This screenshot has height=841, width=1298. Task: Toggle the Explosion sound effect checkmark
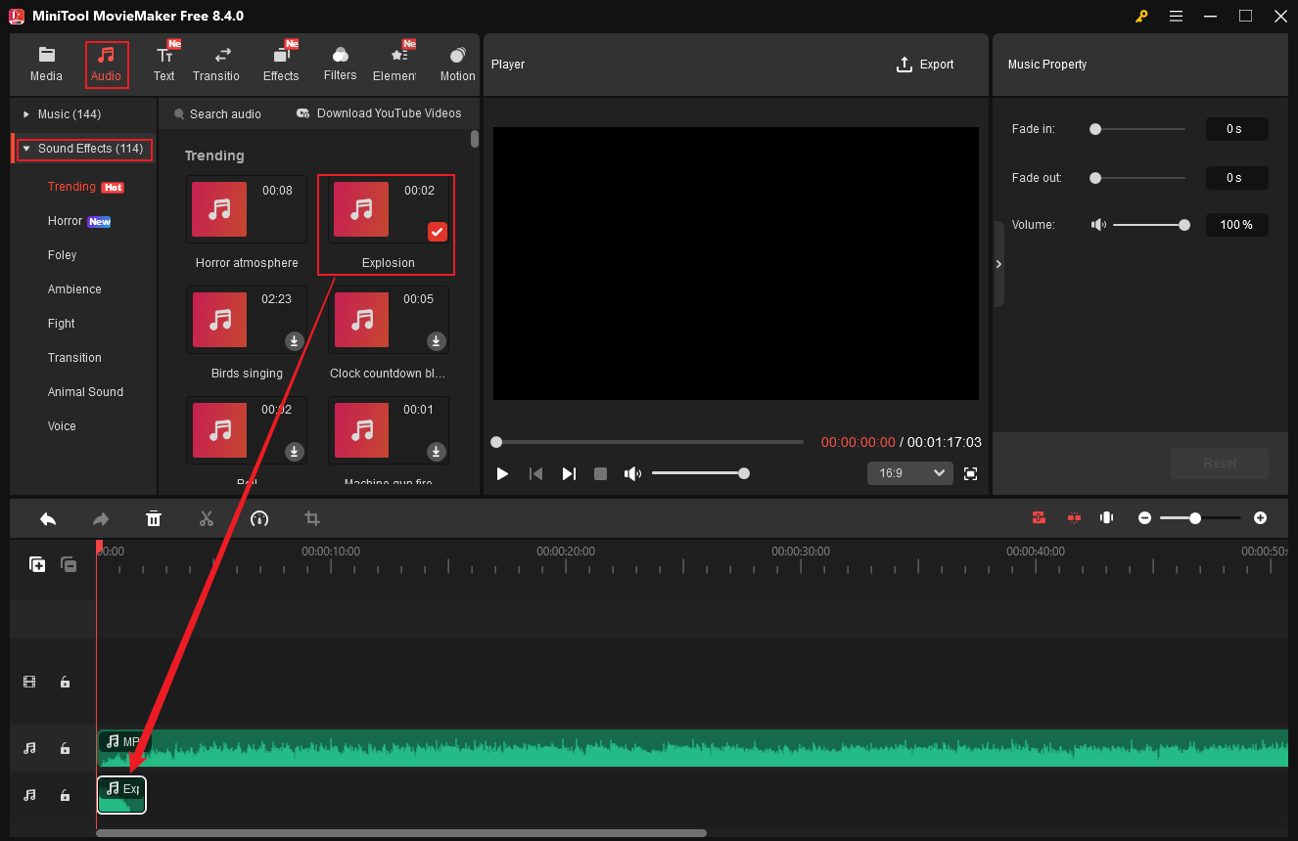(437, 232)
